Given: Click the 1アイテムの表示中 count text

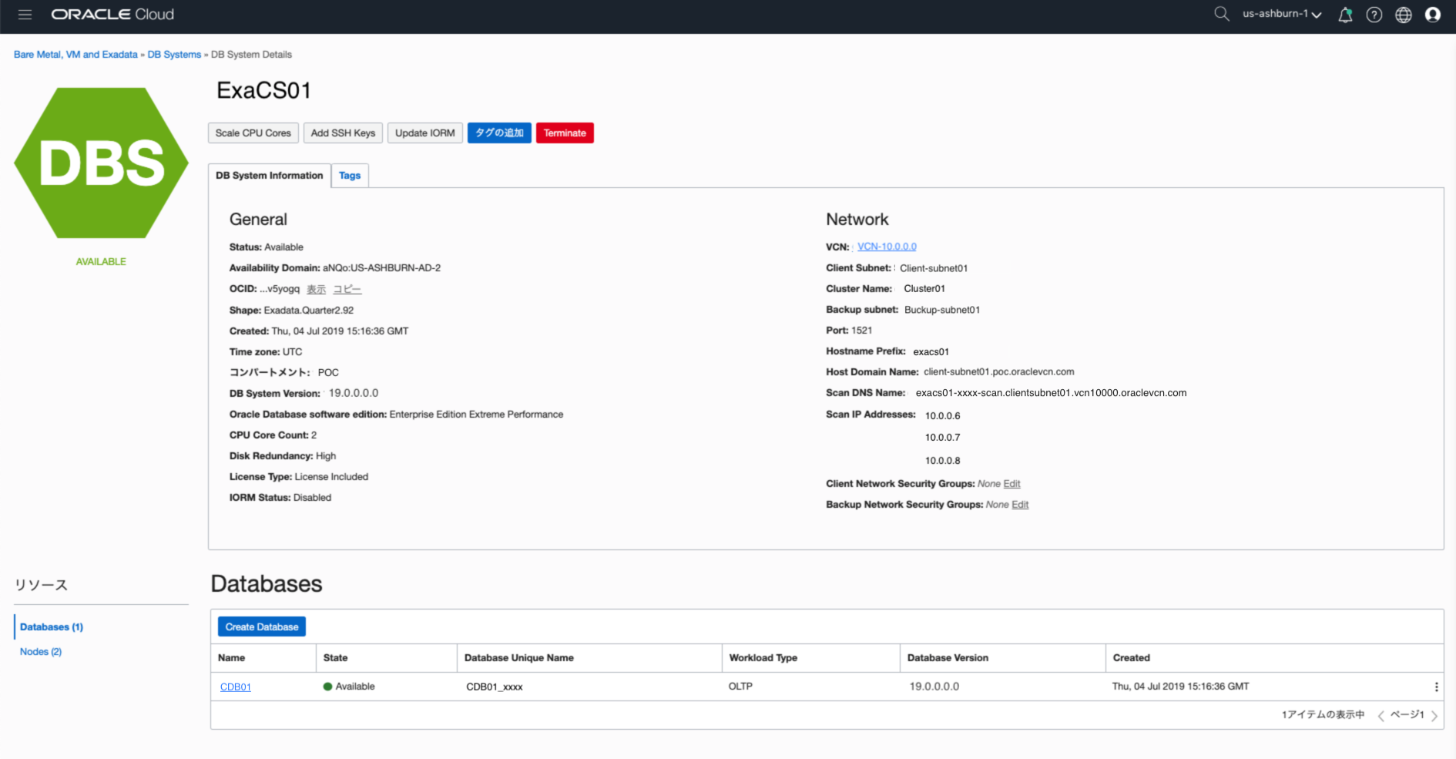Looking at the screenshot, I should 1323,715.
